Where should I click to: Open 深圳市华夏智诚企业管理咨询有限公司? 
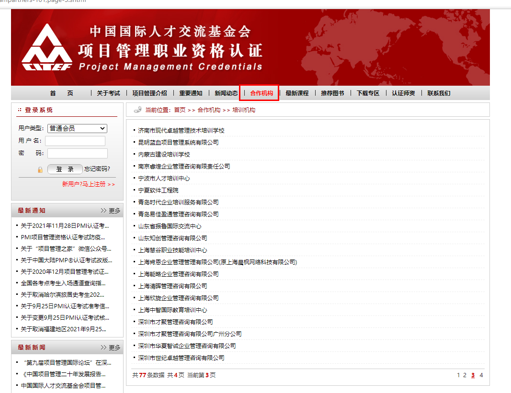coord(187,346)
